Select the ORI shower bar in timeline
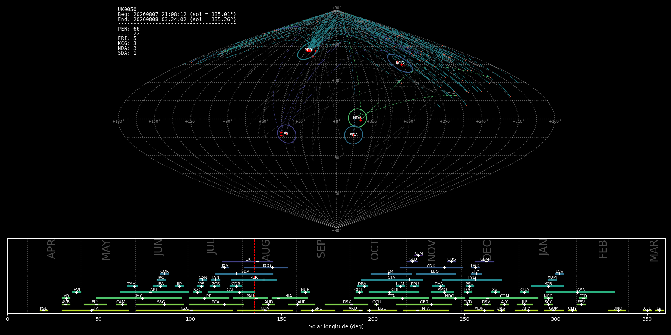The image size is (671, 335). (394, 292)
